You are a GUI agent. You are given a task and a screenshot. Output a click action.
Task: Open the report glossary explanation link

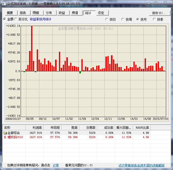141,165
